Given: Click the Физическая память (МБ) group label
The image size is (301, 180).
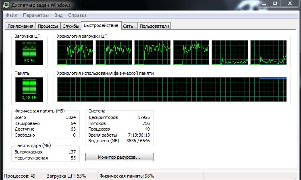Looking at the screenshot, I should (x=39, y=111).
